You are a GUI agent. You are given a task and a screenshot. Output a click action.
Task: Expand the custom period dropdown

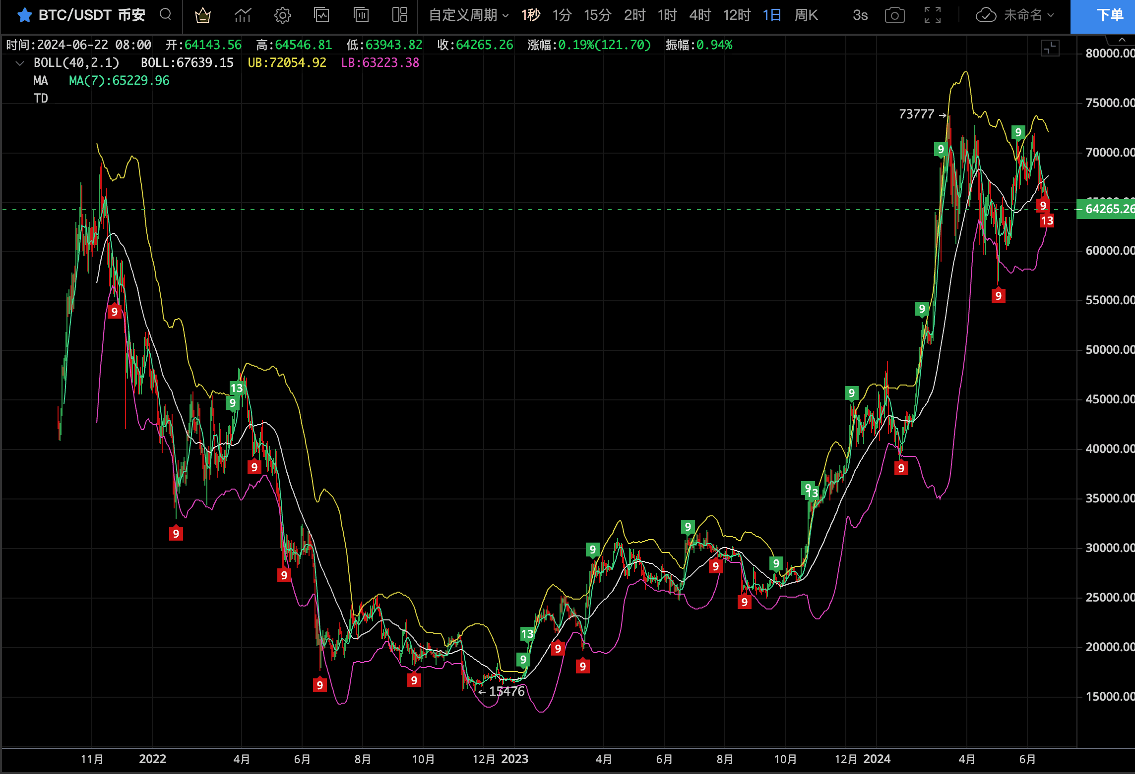(x=468, y=15)
